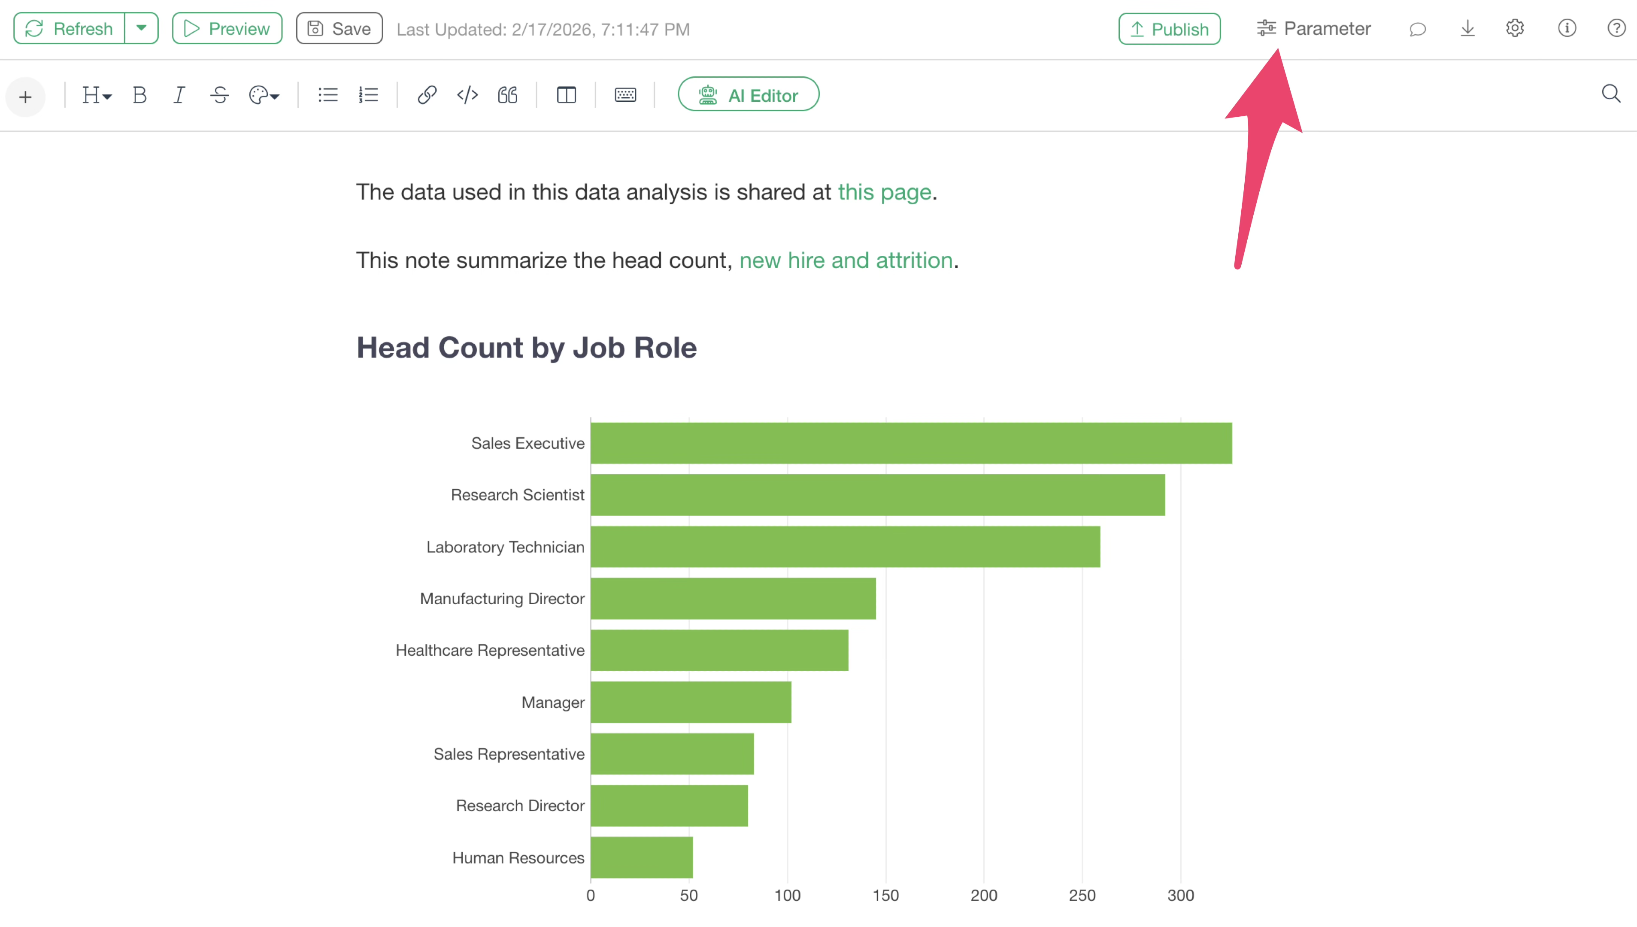Toggle italic text formatting
The image size is (1637, 927).
(x=179, y=96)
